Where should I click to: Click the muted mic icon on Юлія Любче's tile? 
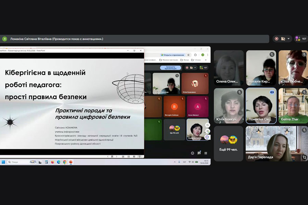[x=304, y=54]
